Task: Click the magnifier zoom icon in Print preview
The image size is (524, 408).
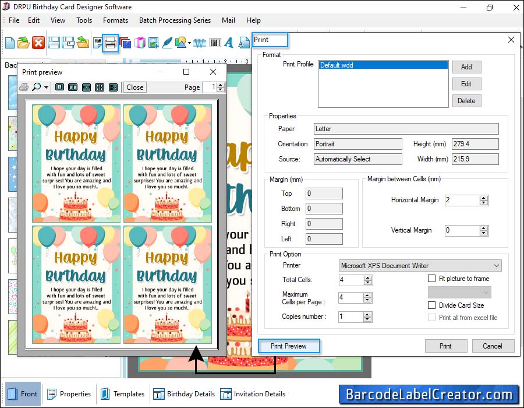Action: click(x=37, y=87)
